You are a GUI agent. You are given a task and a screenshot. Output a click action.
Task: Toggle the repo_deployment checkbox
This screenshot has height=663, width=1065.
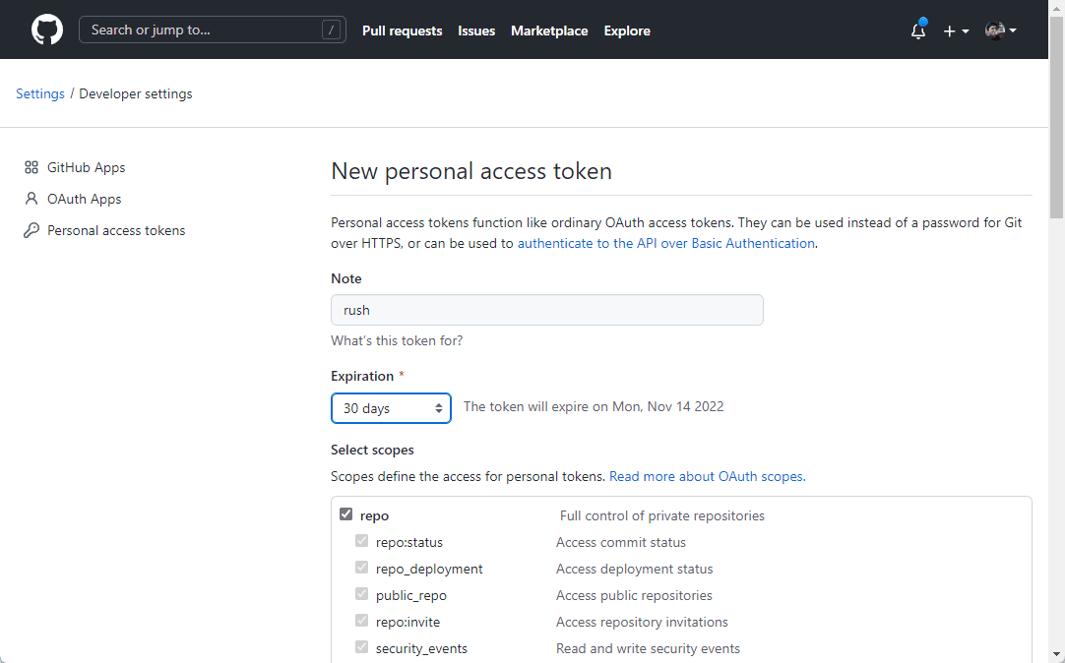point(361,567)
